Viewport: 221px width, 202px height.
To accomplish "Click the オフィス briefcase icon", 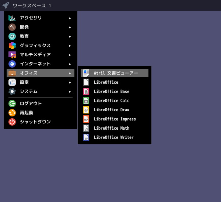I will [12, 73].
